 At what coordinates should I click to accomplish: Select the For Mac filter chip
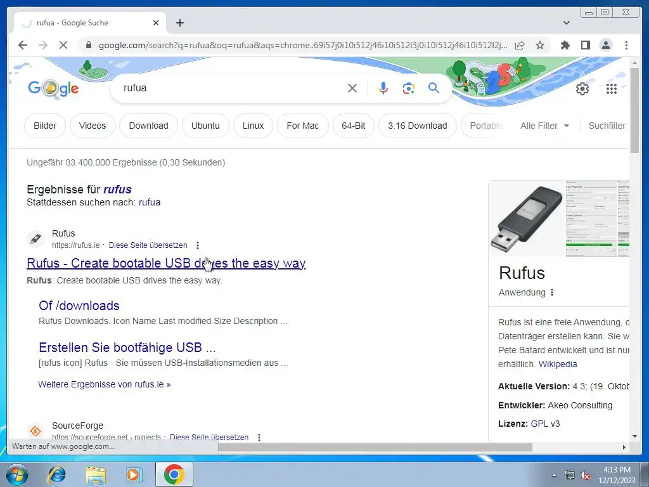pos(302,126)
